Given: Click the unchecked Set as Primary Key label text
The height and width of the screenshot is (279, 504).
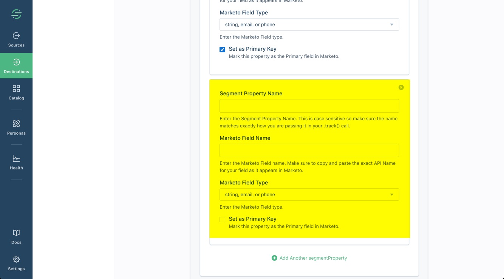Looking at the screenshot, I should tap(253, 219).
